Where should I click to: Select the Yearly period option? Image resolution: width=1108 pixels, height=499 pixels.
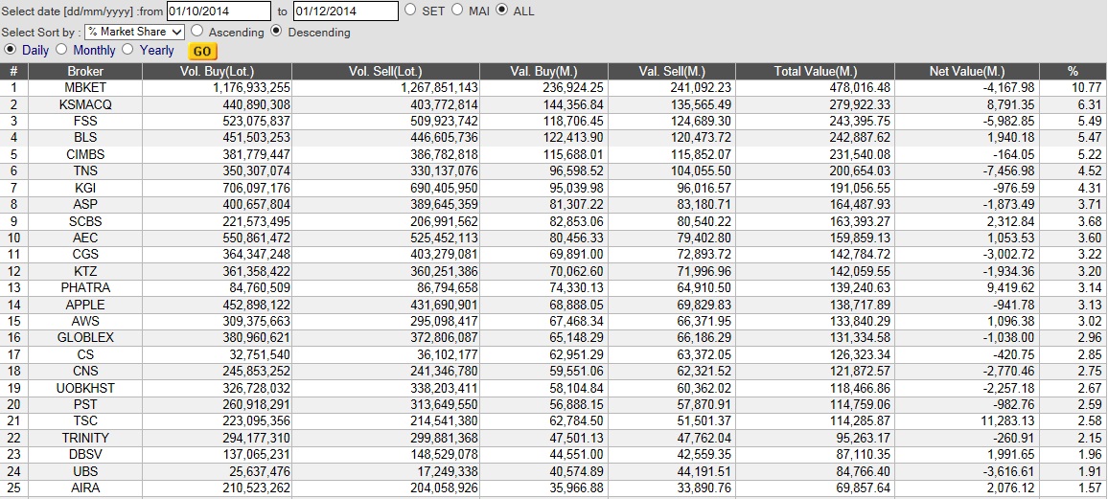tap(127, 50)
